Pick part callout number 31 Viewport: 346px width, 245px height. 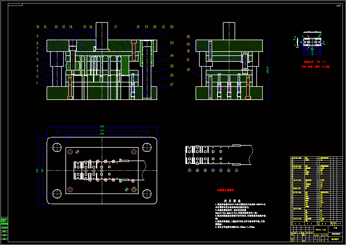(x=188, y=60)
